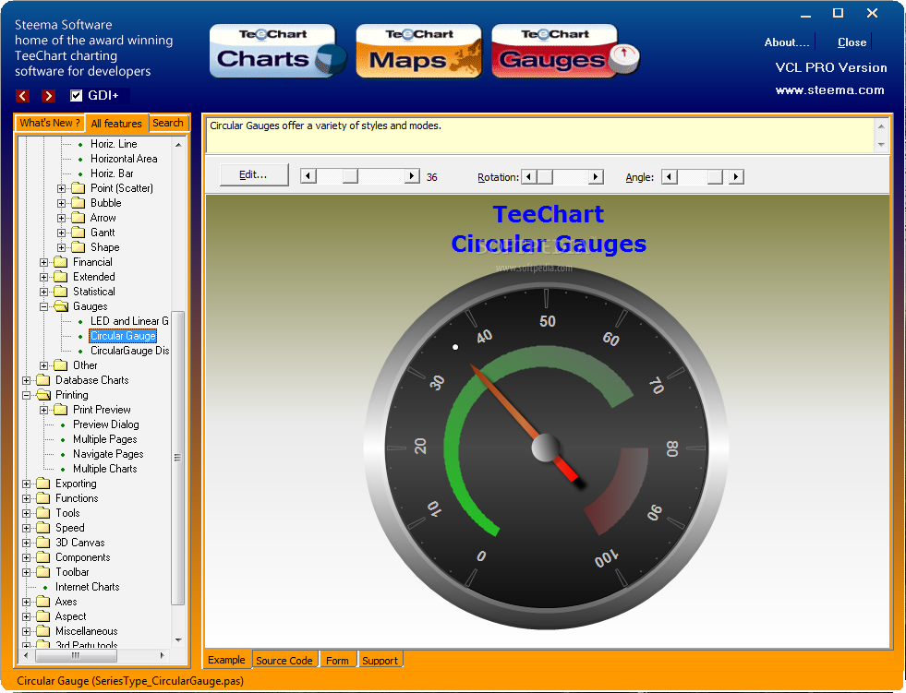This screenshot has height=693, width=906.
Task: Open the Source Code tab
Action: [284, 660]
